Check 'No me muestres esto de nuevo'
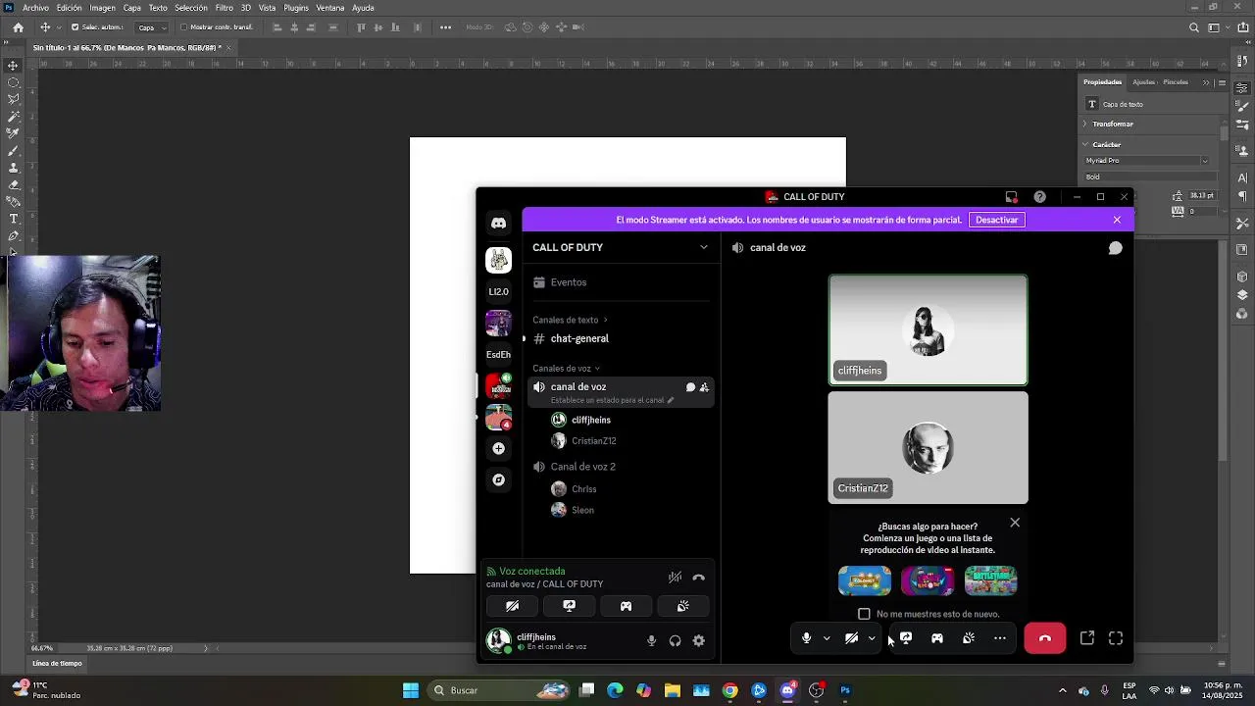1255x706 pixels. click(864, 614)
